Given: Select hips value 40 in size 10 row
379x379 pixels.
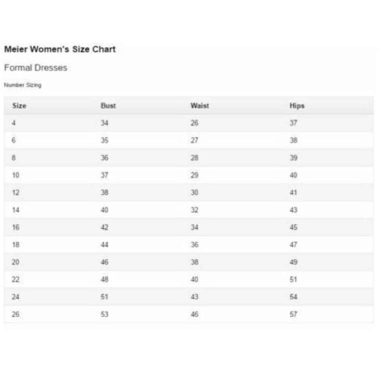Looking at the screenshot, I should pos(293,175).
